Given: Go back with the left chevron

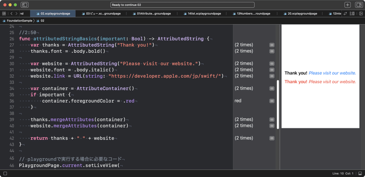Looking at the screenshot, I should pyautogui.click(x=11, y=14).
